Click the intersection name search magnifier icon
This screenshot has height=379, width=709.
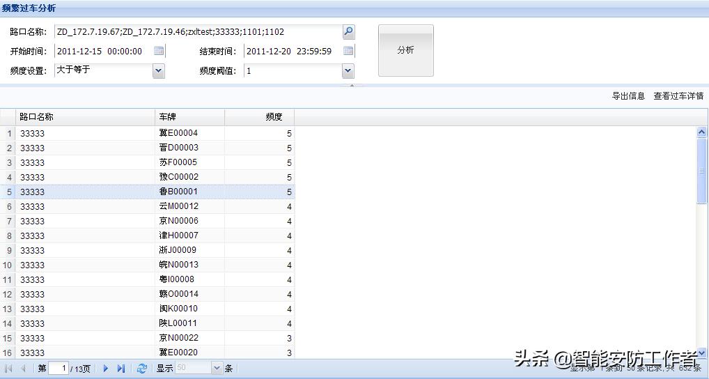pos(349,31)
